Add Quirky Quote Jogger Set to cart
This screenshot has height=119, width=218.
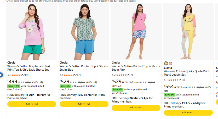tap(188, 112)
